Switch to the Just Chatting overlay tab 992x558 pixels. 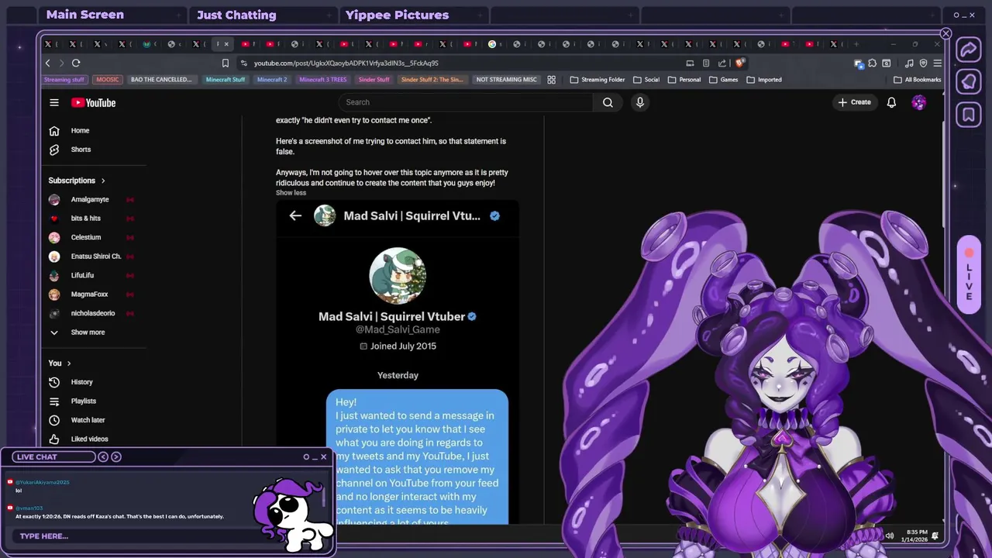point(236,15)
